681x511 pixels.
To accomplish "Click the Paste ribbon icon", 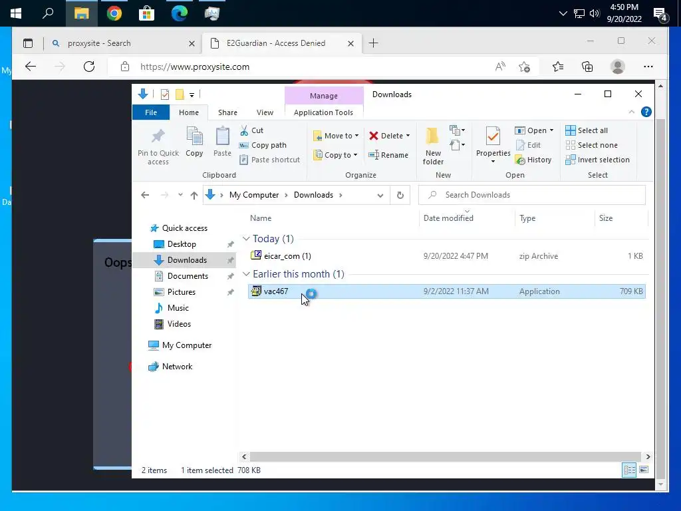I will coord(222,142).
